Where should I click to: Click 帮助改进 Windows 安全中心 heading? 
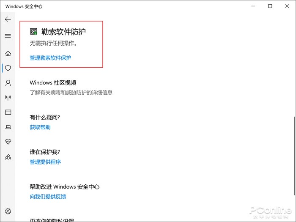(65, 187)
